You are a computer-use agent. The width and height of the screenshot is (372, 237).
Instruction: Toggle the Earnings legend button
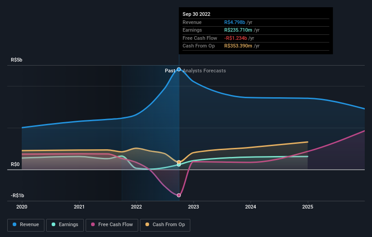click(65, 225)
